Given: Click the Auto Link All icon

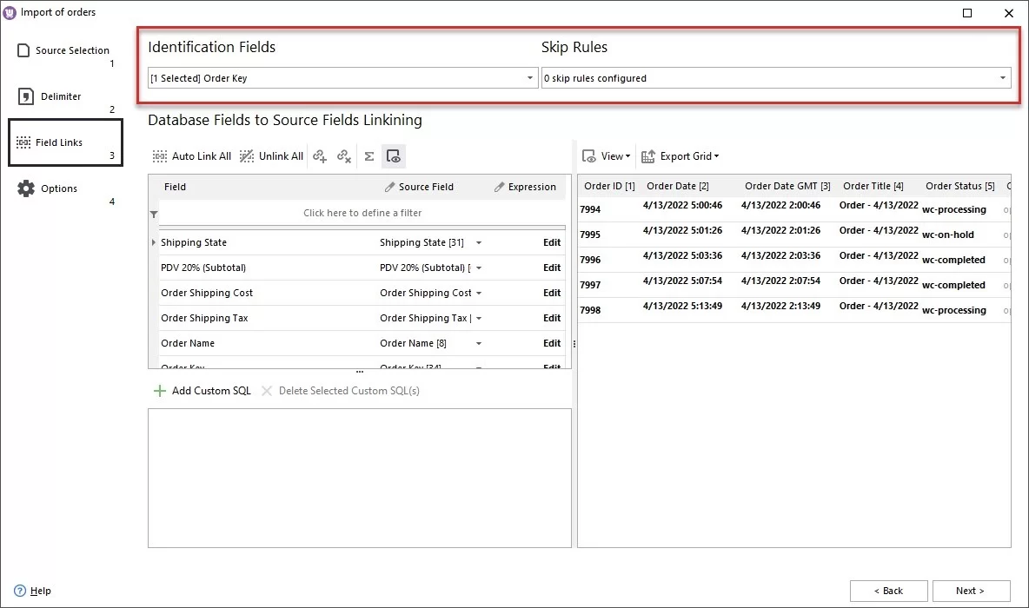Looking at the screenshot, I should click(x=161, y=156).
